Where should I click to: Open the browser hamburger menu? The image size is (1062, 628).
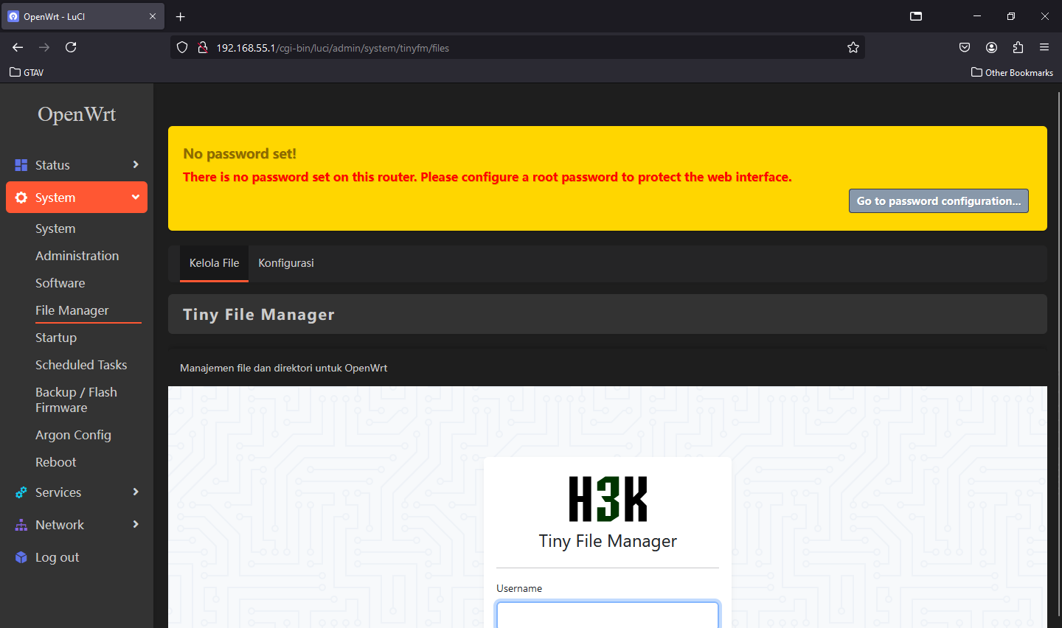[1044, 47]
